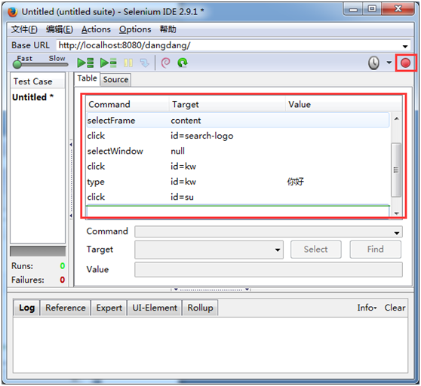Click the Value input field
Viewport: 421px width, 386px height.
tap(269, 270)
